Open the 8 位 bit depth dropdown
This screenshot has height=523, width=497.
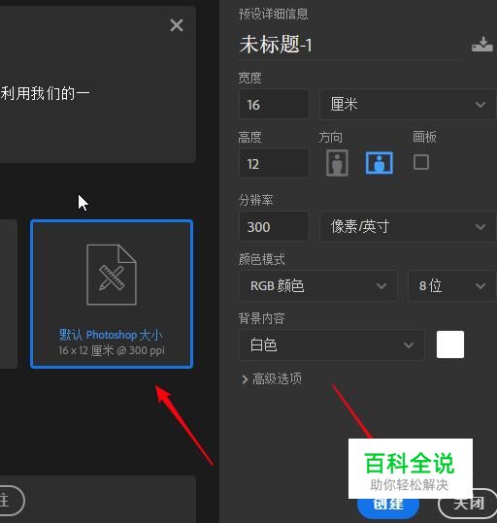click(452, 285)
